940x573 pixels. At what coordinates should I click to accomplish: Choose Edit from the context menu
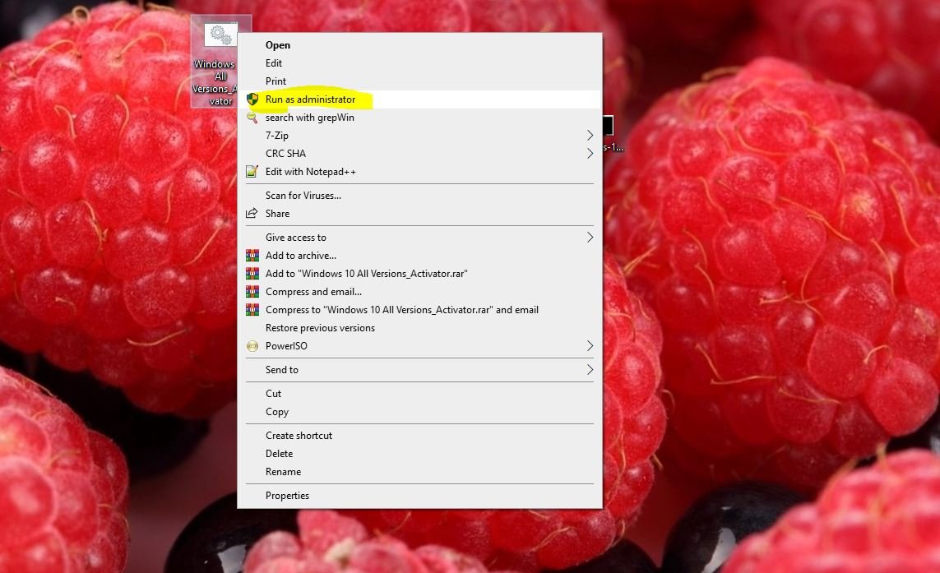[x=419, y=63]
